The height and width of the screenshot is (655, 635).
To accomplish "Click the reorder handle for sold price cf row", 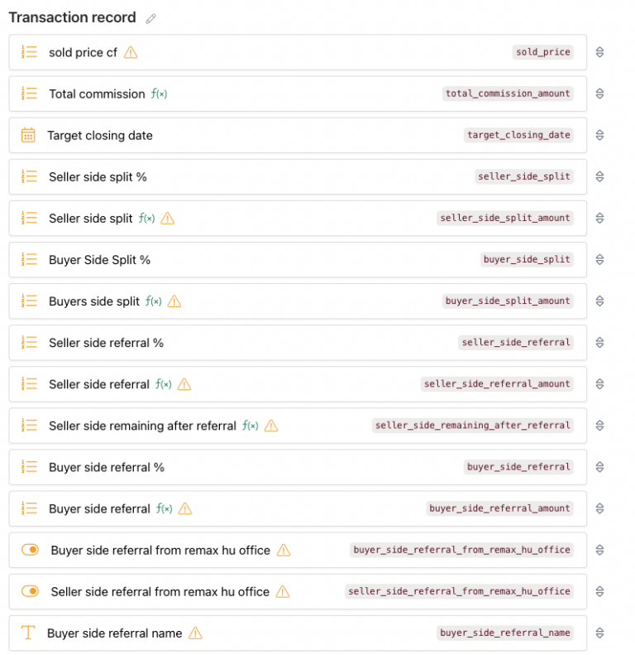I will click(600, 52).
